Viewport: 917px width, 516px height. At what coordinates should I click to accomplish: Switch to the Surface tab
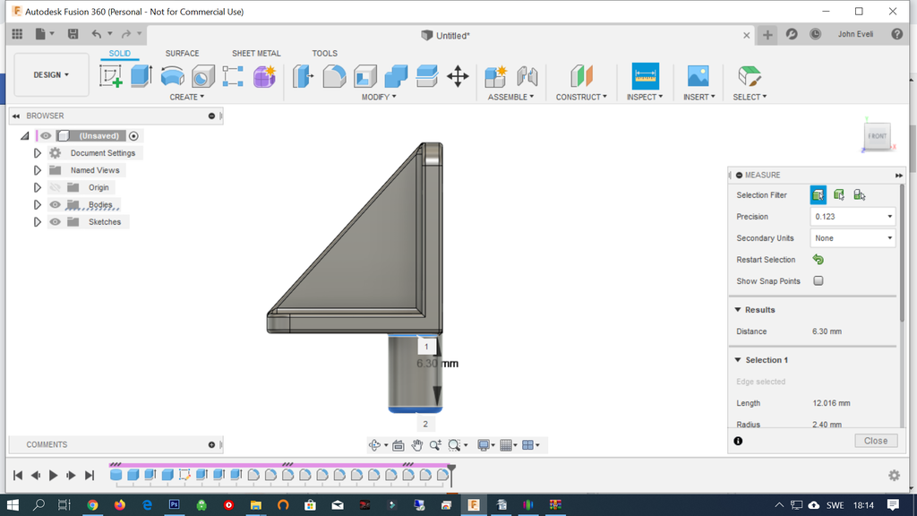click(182, 54)
